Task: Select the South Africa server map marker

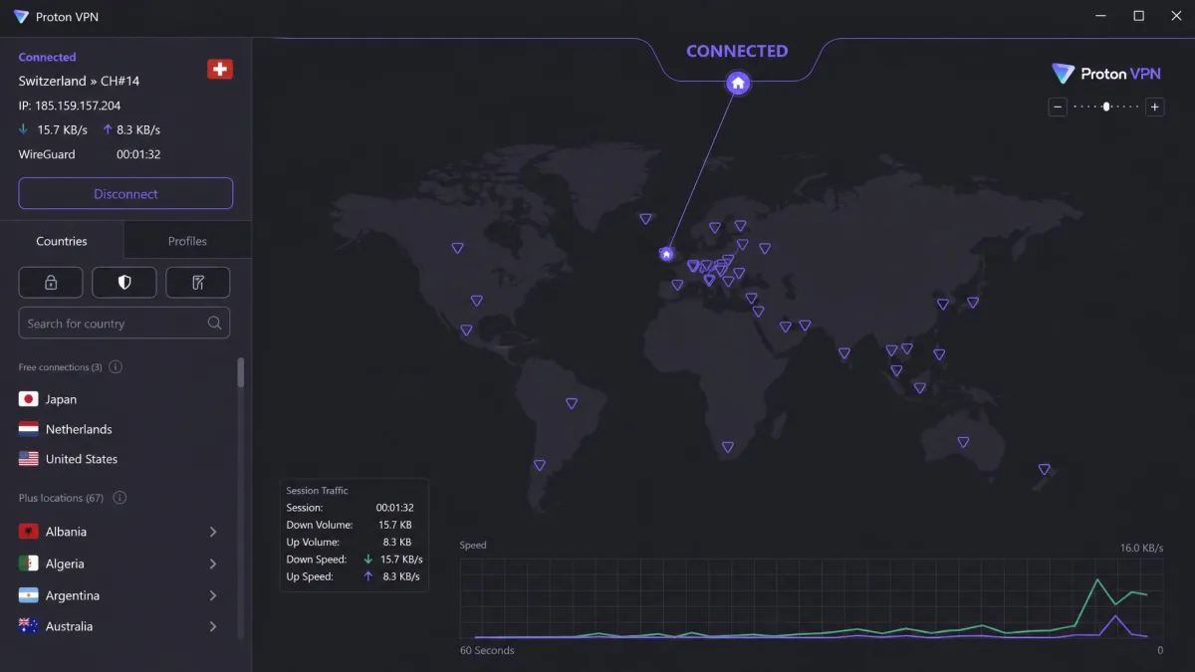Action: click(x=728, y=448)
